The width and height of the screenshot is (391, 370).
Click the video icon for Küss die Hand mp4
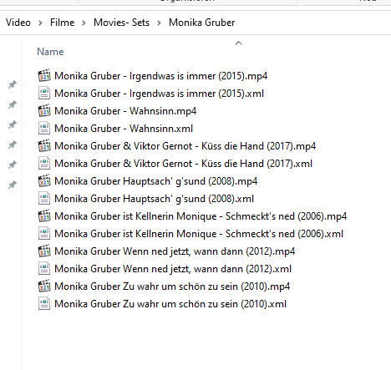pyautogui.click(x=44, y=145)
